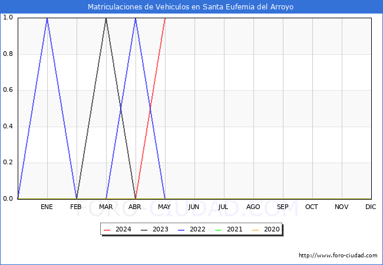Click the 1.0 y-axis value
Image resolution: width=383 pixels, height=265 pixels.
8,17
